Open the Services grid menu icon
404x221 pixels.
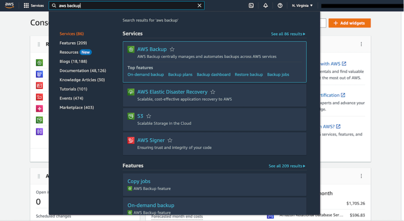click(x=26, y=6)
